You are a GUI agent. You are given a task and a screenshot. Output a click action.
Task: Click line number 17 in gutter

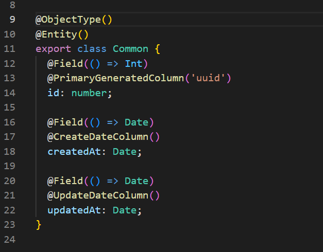point(9,137)
